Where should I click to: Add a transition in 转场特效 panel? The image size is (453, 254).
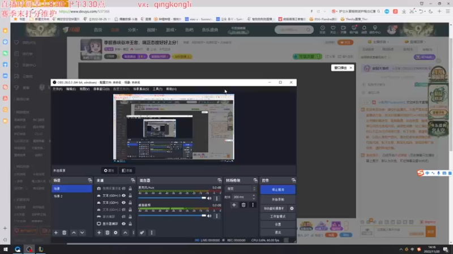234,205
